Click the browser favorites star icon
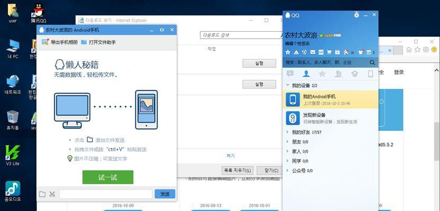This screenshot has width=440, height=211. click(417, 50)
